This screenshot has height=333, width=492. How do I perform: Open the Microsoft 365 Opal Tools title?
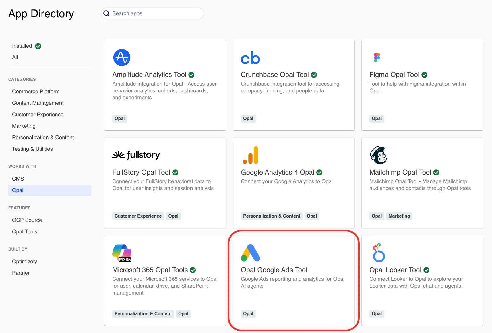150,270
